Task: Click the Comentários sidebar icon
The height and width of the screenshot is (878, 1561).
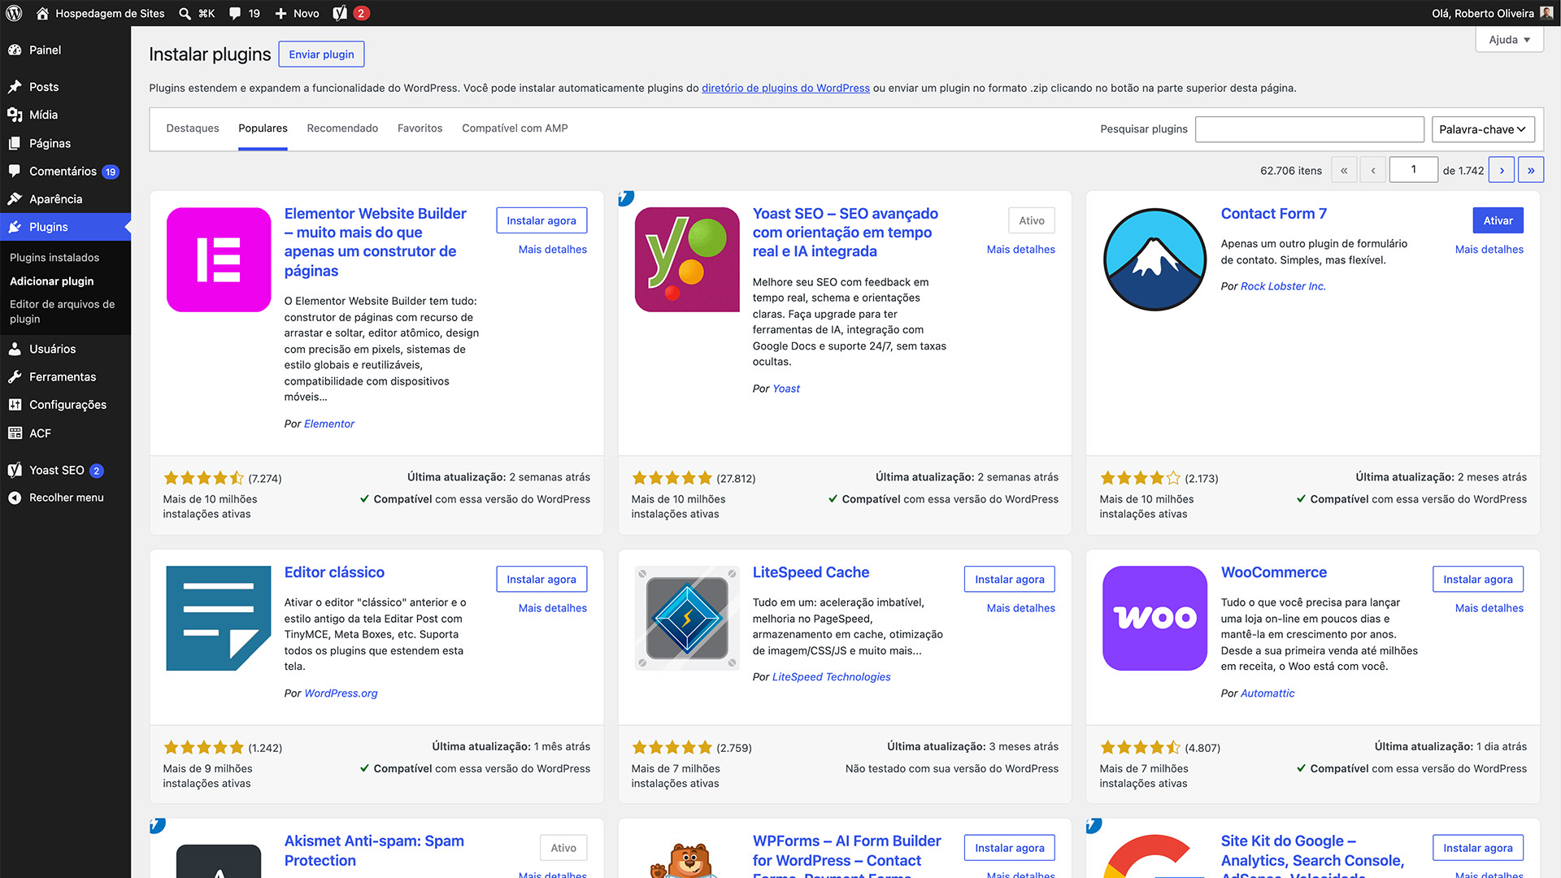Action: (15, 171)
